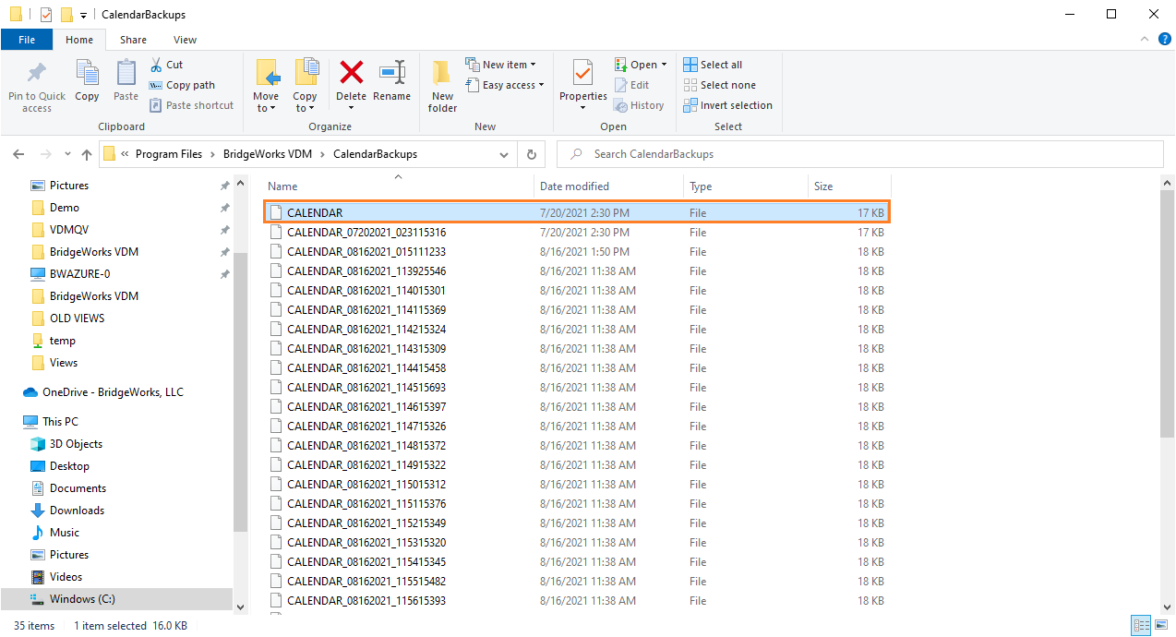This screenshot has width=1176, height=637.
Task: Click the Cut scissors icon
Action: pos(156,65)
